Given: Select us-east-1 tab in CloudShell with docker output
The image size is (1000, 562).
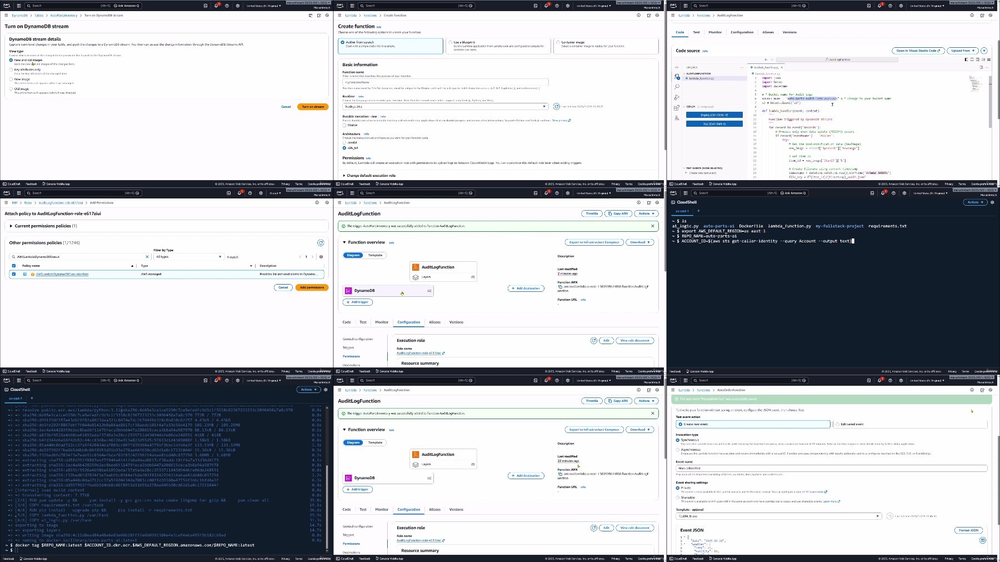Looking at the screenshot, I should point(16,399).
